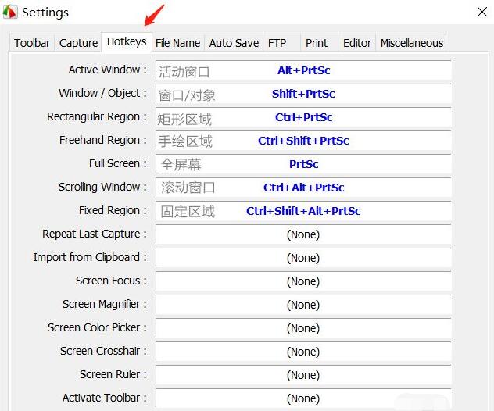The width and height of the screenshot is (494, 411).
Task: Select the Rectangular Region hotkey field
Action: coord(303,118)
